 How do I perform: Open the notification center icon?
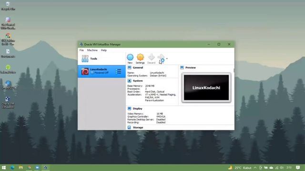pos(298,168)
